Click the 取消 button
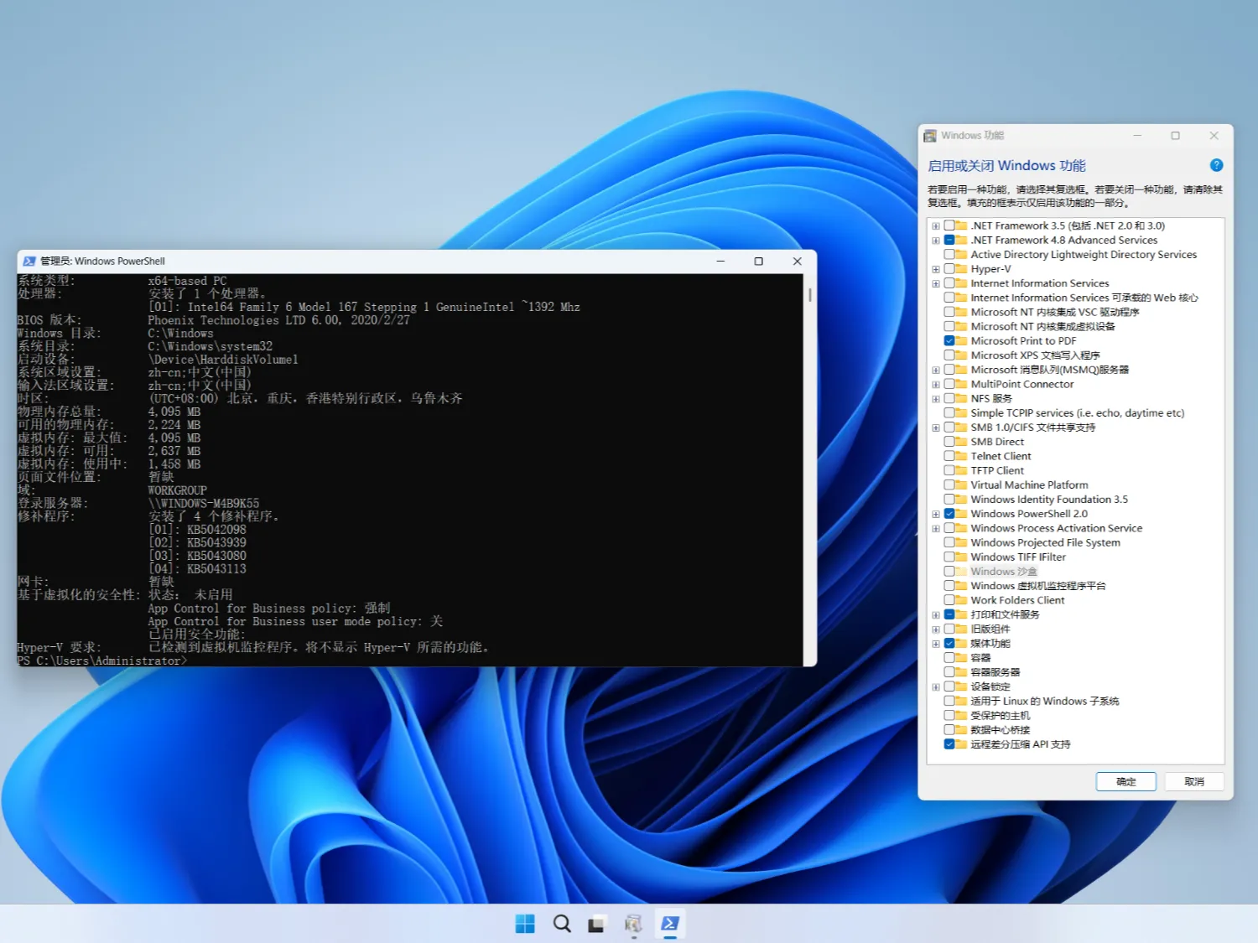 tap(1194, 780)
